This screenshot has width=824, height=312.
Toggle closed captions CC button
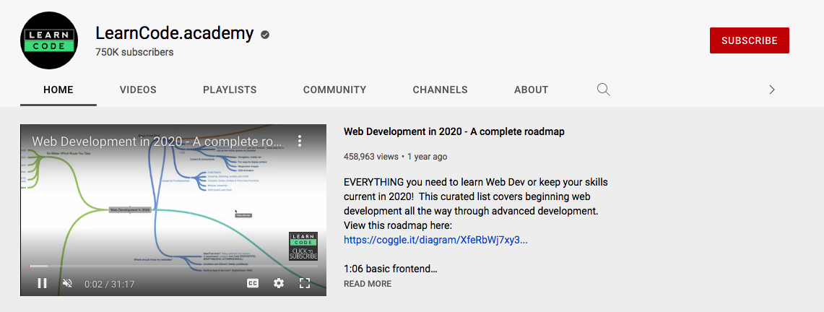pos(253,283)
